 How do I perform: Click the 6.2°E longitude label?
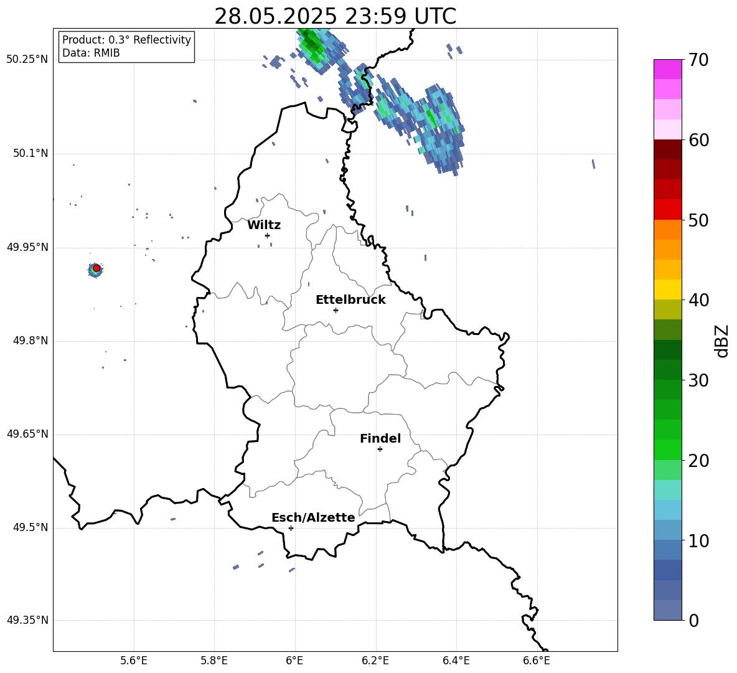[x=375, y=661]
